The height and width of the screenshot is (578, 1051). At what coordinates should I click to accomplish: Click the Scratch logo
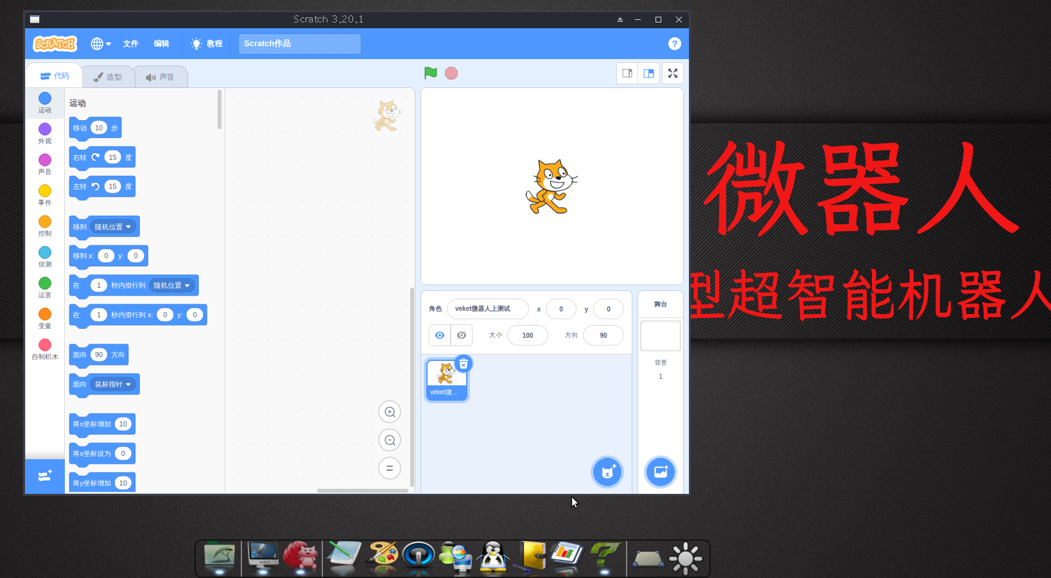(55, 44)
